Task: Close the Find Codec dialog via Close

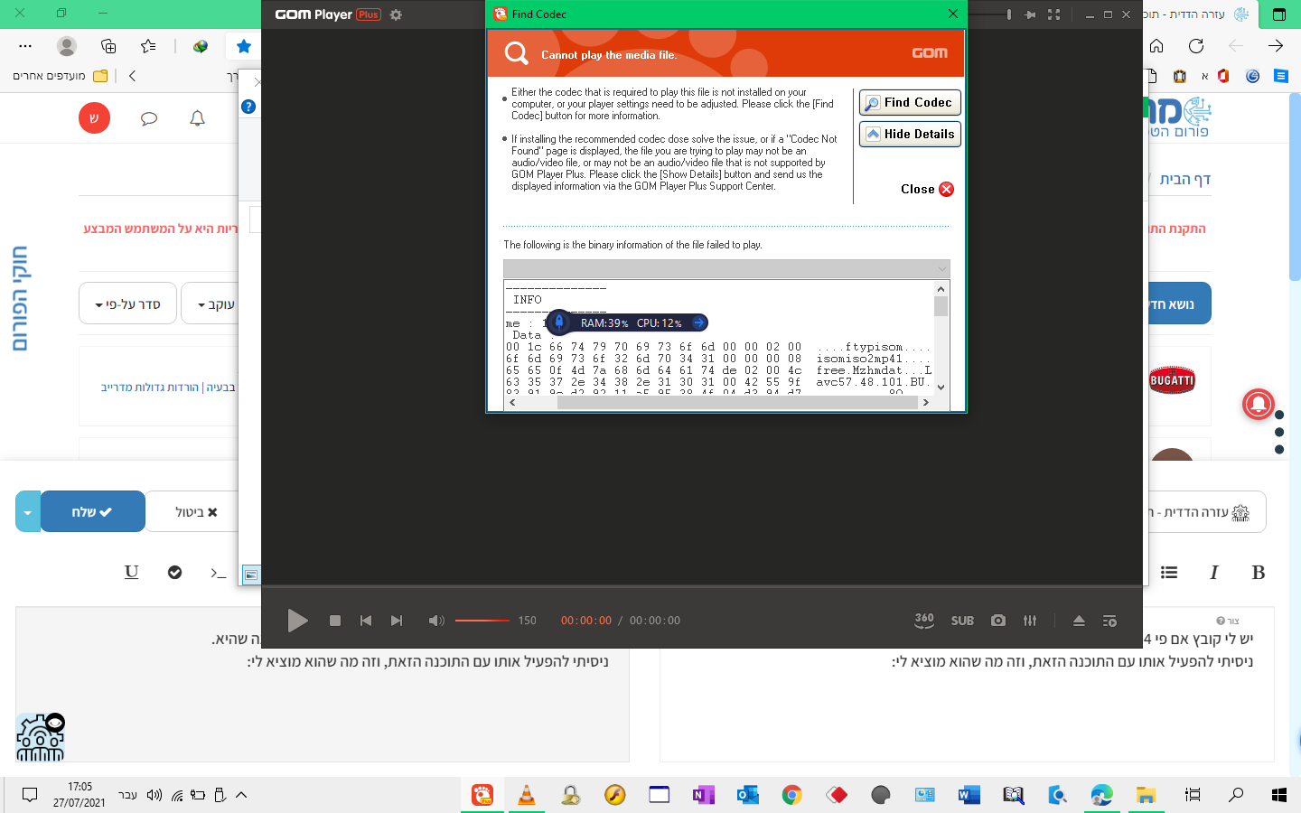Action: (x=927, y=189)
